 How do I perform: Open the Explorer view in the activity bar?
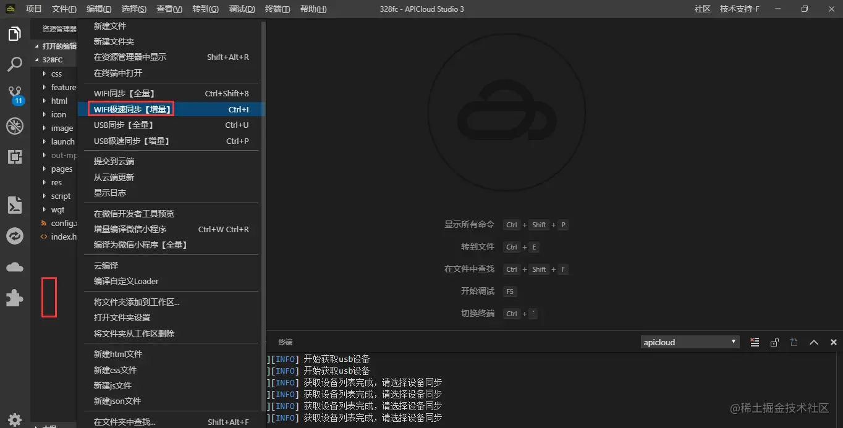(x=15, y=34)
